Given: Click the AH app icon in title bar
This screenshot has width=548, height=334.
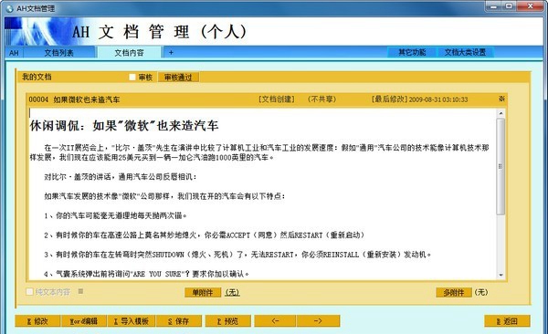Looking at the screenshot, I should click(10, 8).
